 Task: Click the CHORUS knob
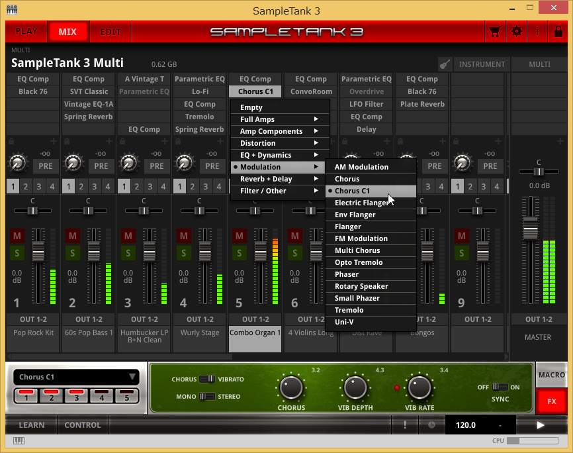click(x=291, y=387)
